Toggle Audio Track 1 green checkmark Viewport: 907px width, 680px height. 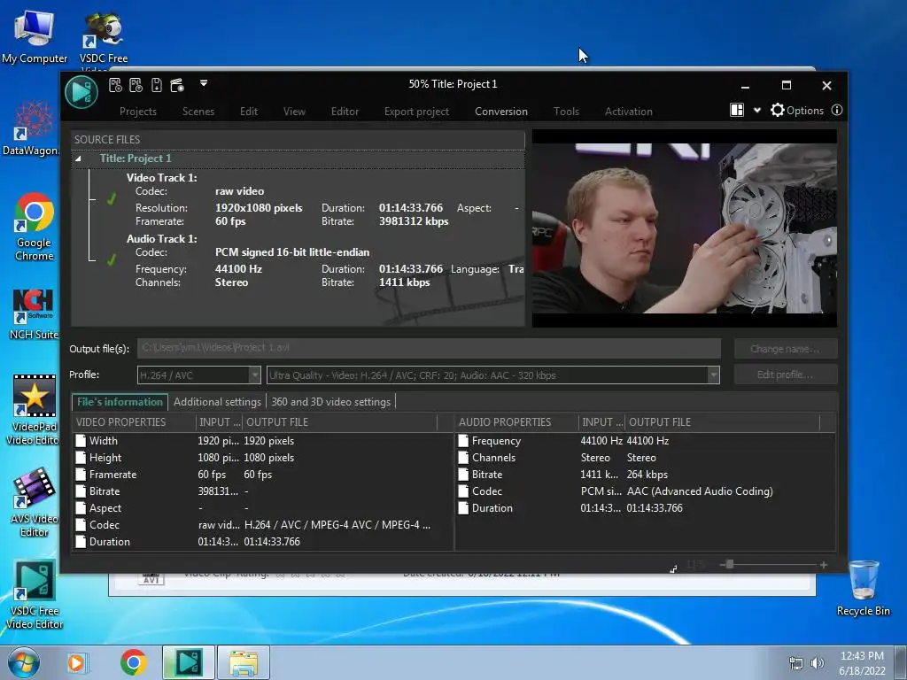111,259
